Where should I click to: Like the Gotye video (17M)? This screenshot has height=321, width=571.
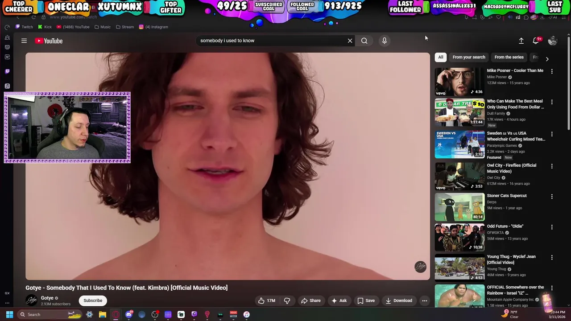pyautogui.click(x=267, y=300)
